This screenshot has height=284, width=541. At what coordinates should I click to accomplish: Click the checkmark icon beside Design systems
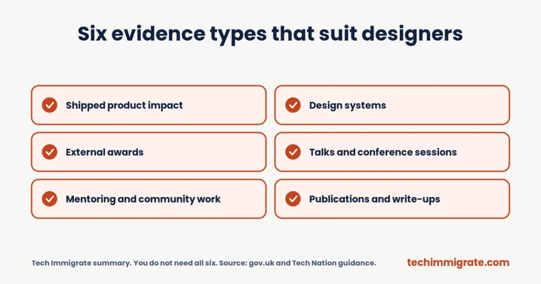click(x=293, y=105)
